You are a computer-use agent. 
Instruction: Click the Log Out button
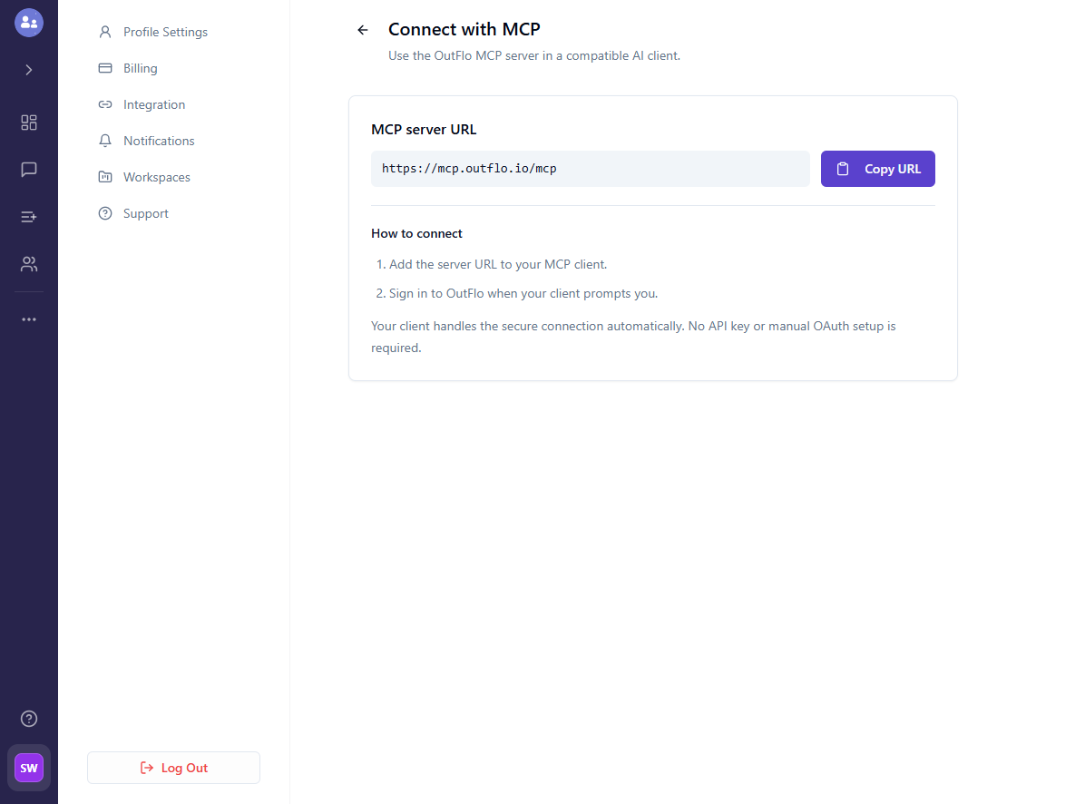173,768
